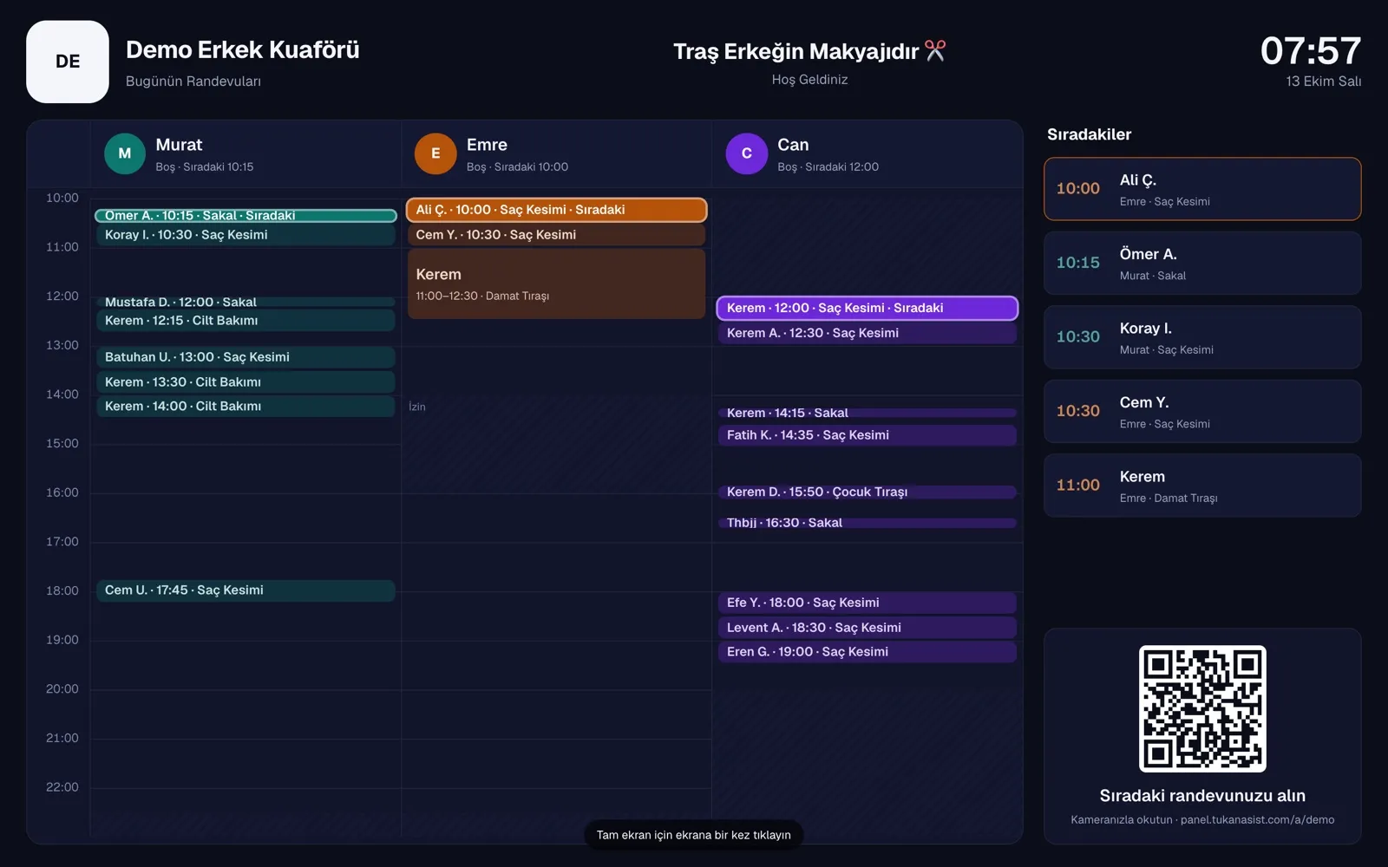Click the 07:57 clock display
Screen dimensions: 1388x867
click(x=1311, y=50)
